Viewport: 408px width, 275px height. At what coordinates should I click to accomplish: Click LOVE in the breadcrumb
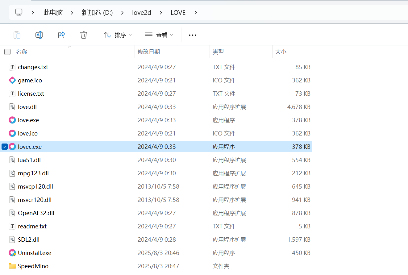(178, 13)
